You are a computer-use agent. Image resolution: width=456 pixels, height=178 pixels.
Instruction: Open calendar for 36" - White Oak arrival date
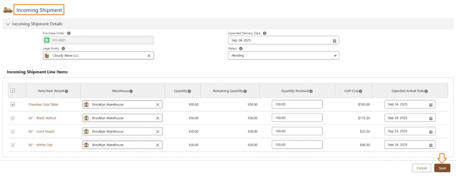(x=431, y=145)
